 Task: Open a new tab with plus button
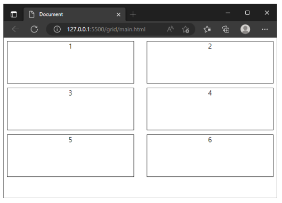click(133, 14)
